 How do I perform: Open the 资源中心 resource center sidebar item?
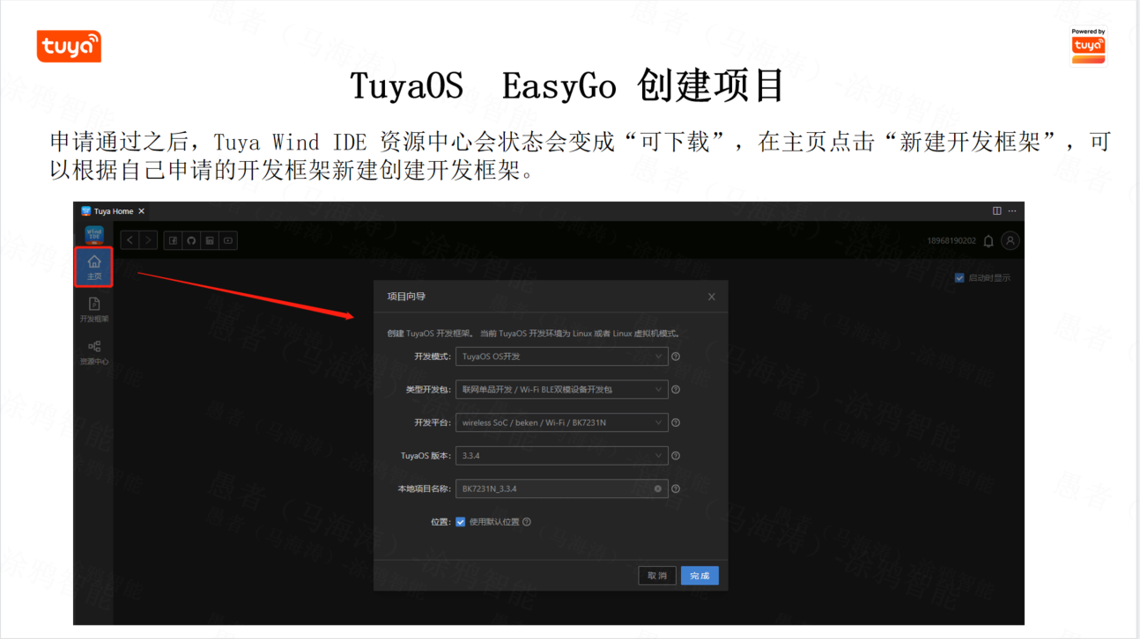pos(94,353)
